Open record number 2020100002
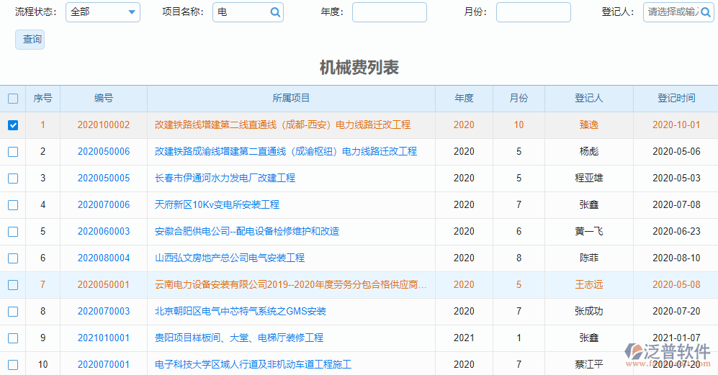This screenshot has width=718, height=375. coord(104,125)
